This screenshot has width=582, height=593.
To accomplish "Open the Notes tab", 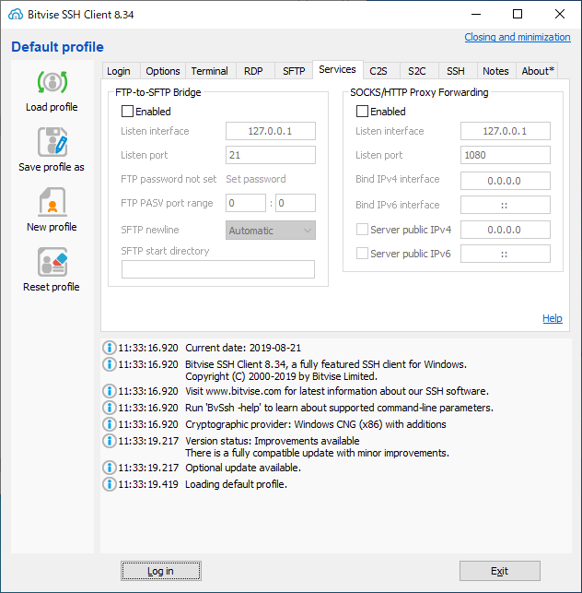I will point(495,71).
